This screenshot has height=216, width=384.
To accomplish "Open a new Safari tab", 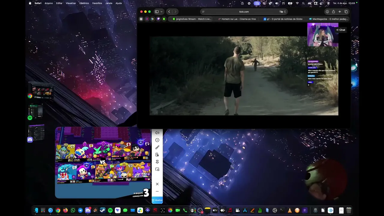I will [340, 12].
